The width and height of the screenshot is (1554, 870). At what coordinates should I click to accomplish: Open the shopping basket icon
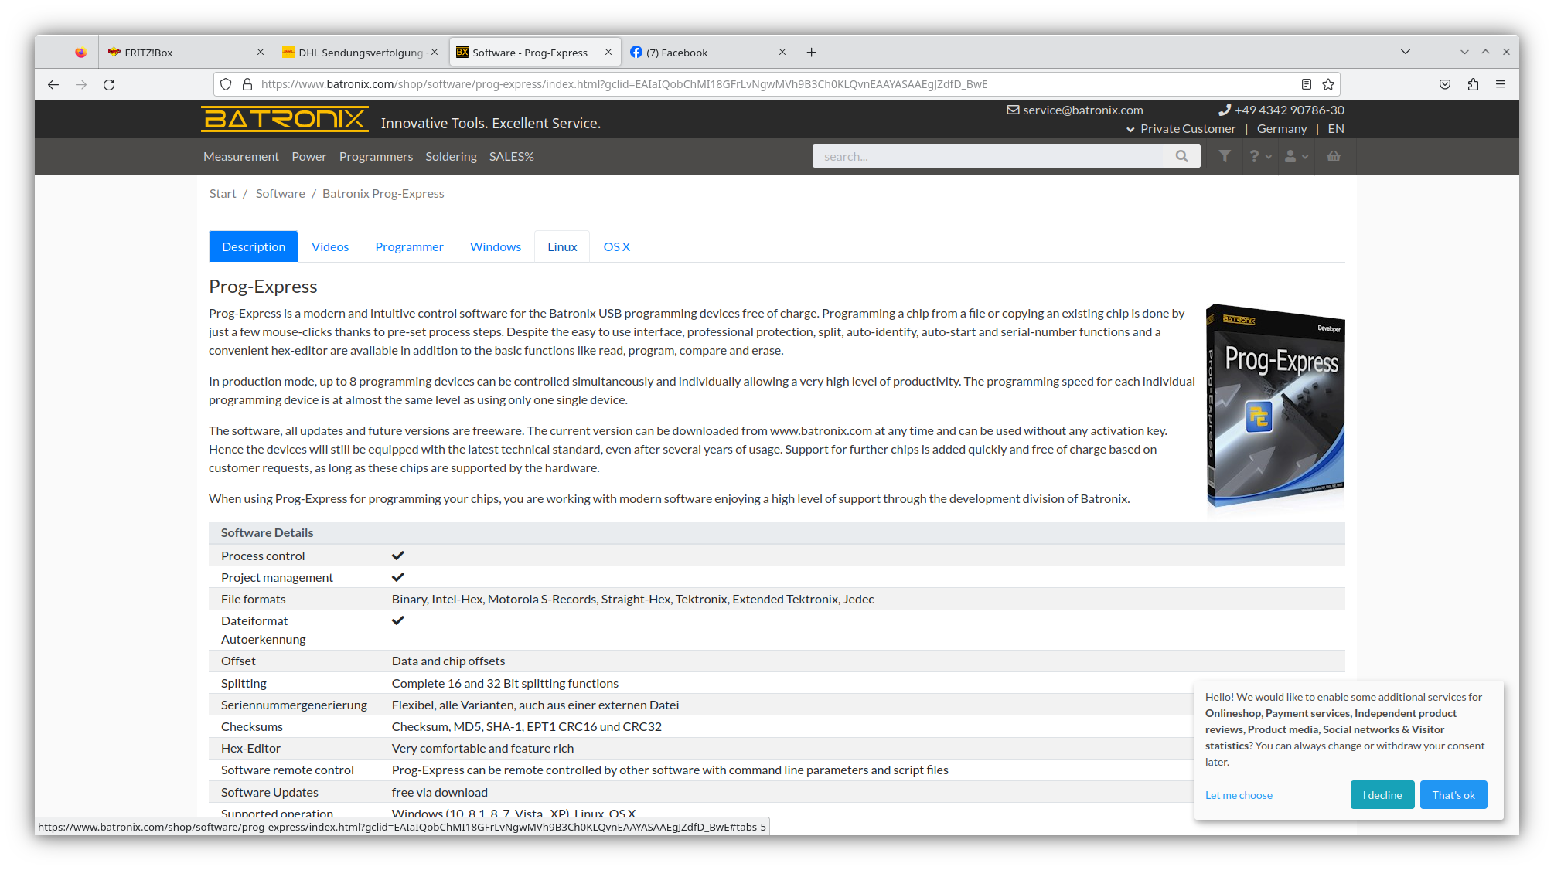tap(1333, 156)
